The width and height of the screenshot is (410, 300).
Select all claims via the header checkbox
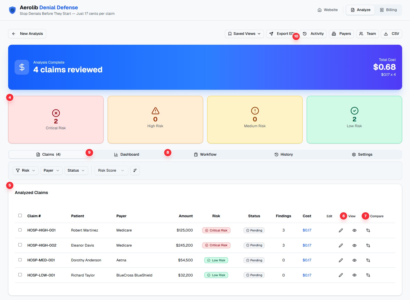coord(20,215)
